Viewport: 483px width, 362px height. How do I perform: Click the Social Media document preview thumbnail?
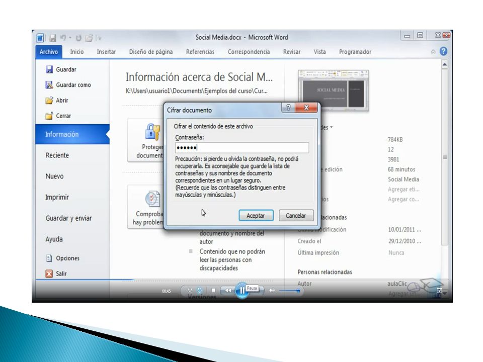[333, 90]
